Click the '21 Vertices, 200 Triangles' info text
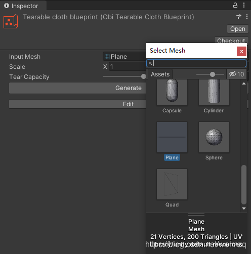 189,237
